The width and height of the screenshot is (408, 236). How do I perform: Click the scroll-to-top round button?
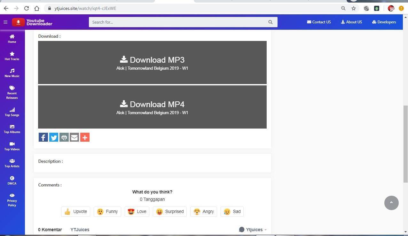pos(391,203)
